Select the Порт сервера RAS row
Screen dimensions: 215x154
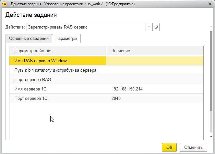click(106, 79)
